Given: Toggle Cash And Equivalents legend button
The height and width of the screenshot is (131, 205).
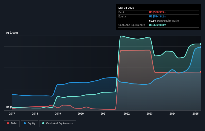Looking at the screenshot, I should coord(57,124).
